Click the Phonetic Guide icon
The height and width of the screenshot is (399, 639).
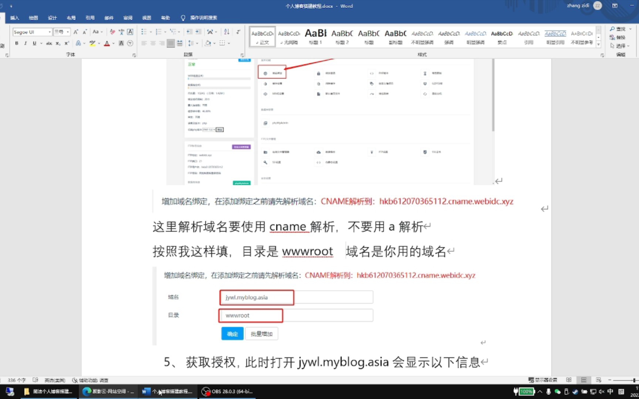[121, 32]
